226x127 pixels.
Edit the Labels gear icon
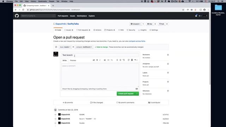click(168, 73)
